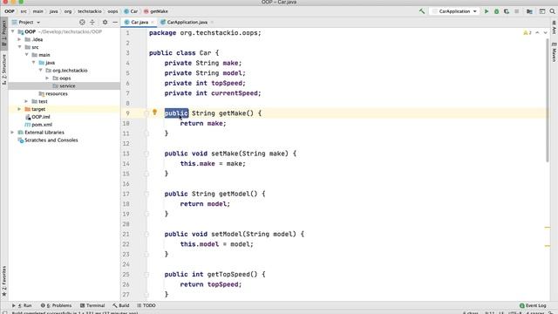The height and width of the screenshot is (314, 558).
Task: Switch to the Car.java editor tab
Action: point(139,22)
